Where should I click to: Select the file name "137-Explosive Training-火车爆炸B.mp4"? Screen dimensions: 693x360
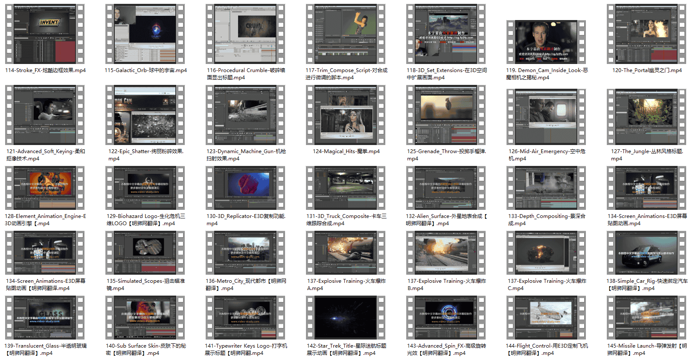(x=446, y=285)
